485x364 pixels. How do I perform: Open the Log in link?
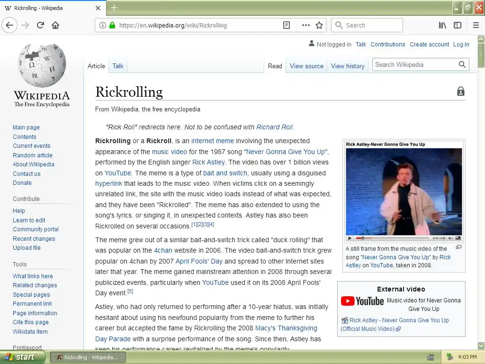point(461,44)
